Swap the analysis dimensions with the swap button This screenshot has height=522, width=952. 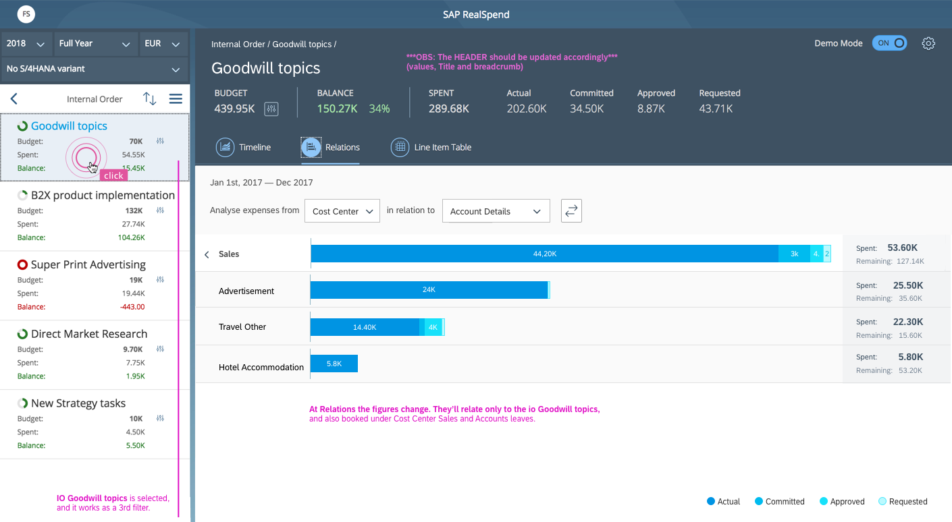coord(571,211)
